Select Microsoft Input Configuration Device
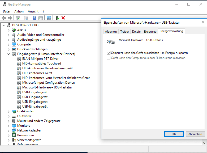This screenshot has height=153, width=207. (x=49, y=83)
